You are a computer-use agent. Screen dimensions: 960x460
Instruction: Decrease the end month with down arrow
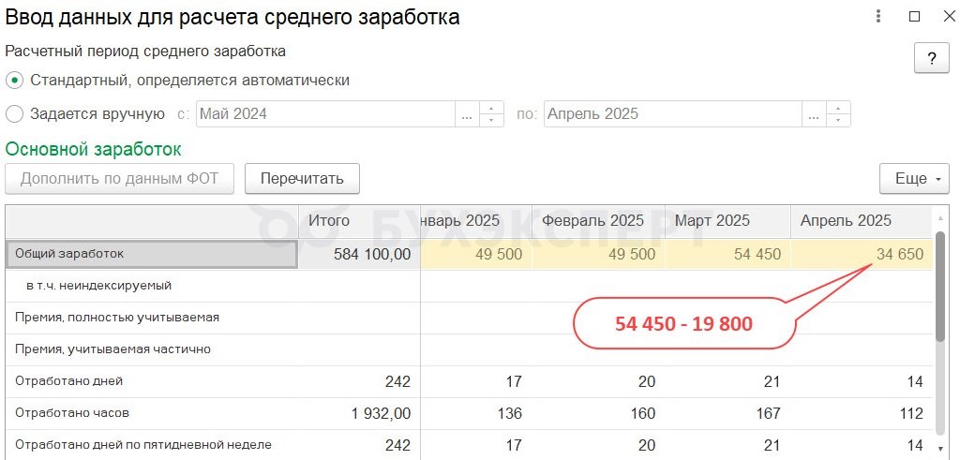838,121
